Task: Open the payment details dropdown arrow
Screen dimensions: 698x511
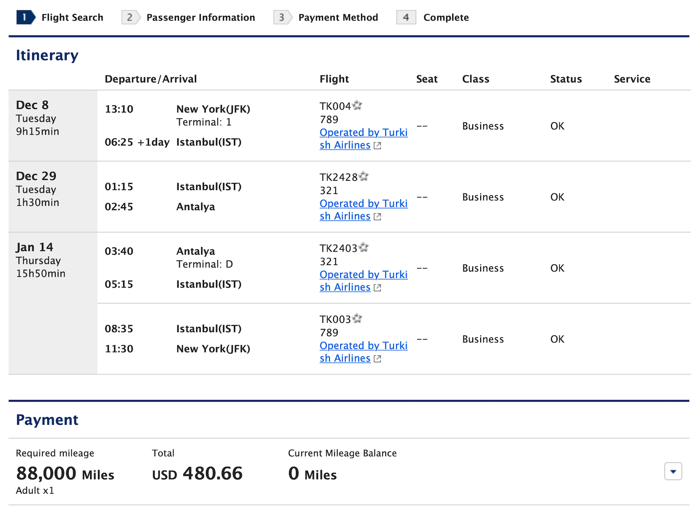Action: tap(673, 471)
